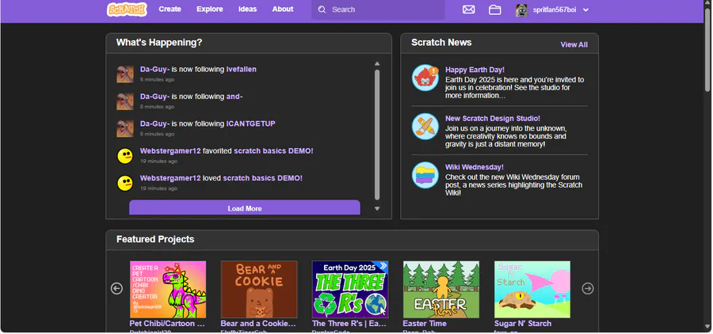Open the Scratch logo homepage link

pos(127,9)
